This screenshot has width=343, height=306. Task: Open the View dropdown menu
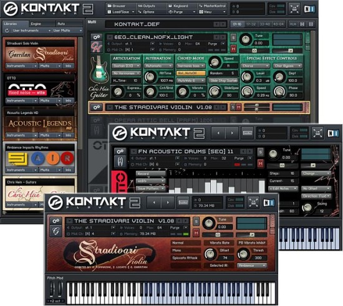[212, 12]
